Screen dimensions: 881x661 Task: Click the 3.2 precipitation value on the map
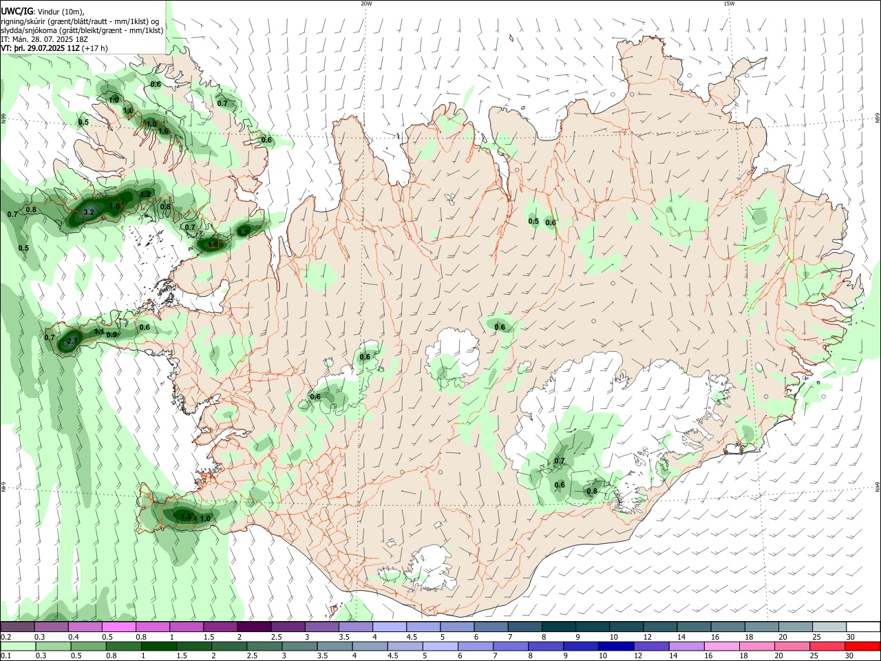pyautogui.click(x=89, y=213)
